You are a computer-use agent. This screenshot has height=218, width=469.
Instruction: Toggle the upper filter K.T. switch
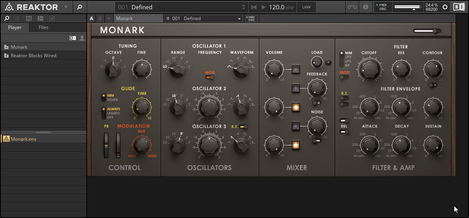point(344,98)
